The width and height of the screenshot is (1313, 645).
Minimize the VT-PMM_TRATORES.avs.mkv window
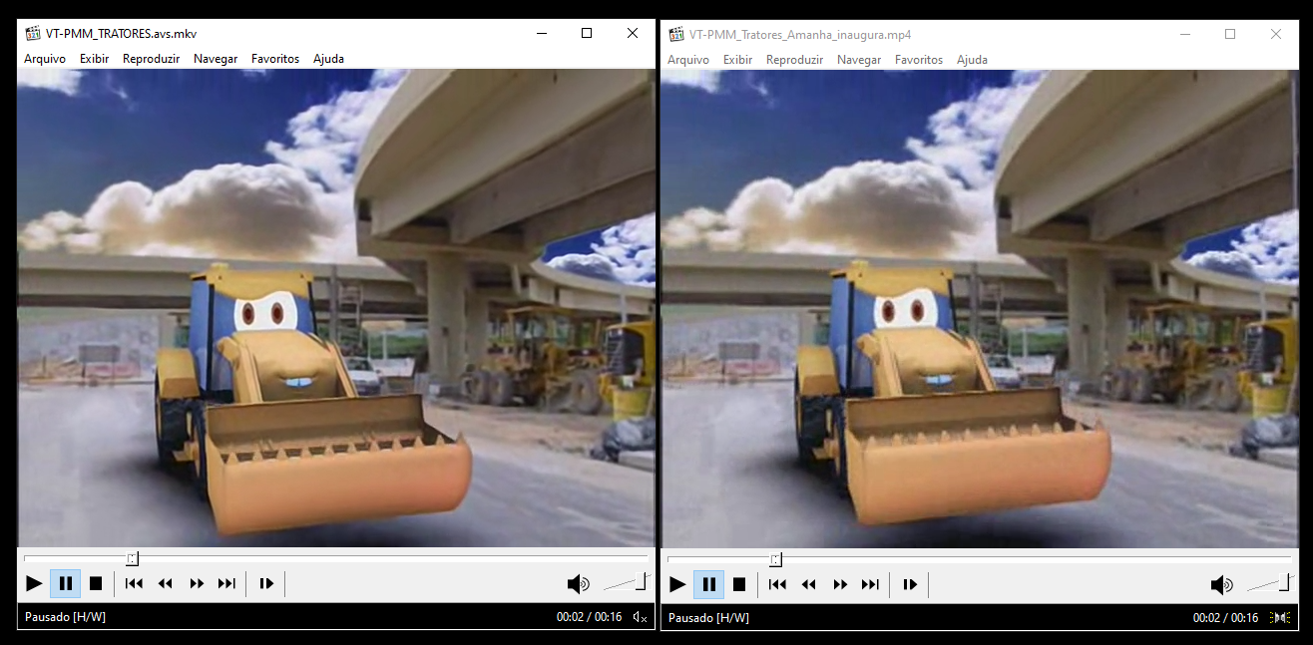coord(541,33)
